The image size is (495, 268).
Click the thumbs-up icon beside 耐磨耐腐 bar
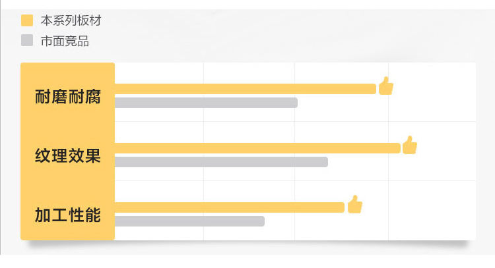pos(386,86)
